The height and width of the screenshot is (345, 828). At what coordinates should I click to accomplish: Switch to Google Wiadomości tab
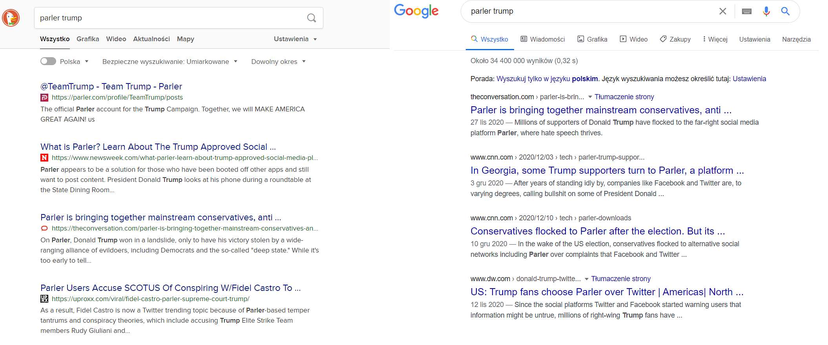click(x=543, y=39)
